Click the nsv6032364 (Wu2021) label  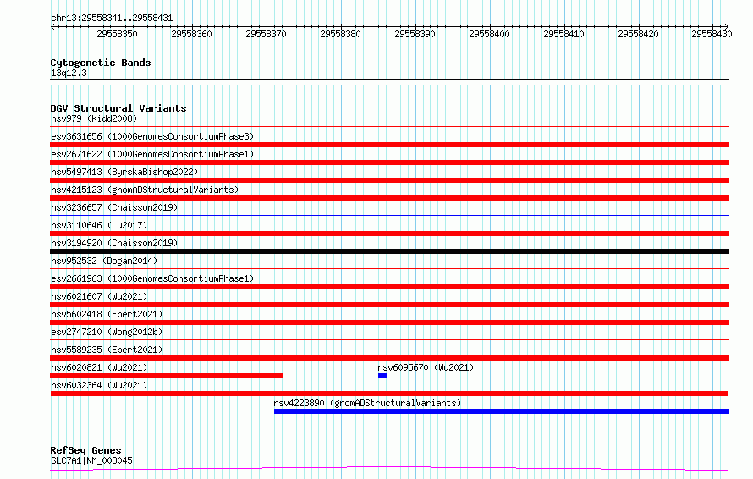(99, 385)
